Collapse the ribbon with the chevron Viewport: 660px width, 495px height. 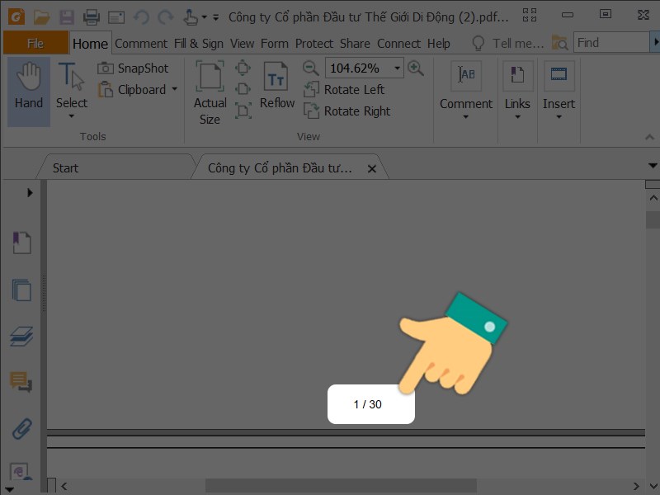(x=649, y=137)
